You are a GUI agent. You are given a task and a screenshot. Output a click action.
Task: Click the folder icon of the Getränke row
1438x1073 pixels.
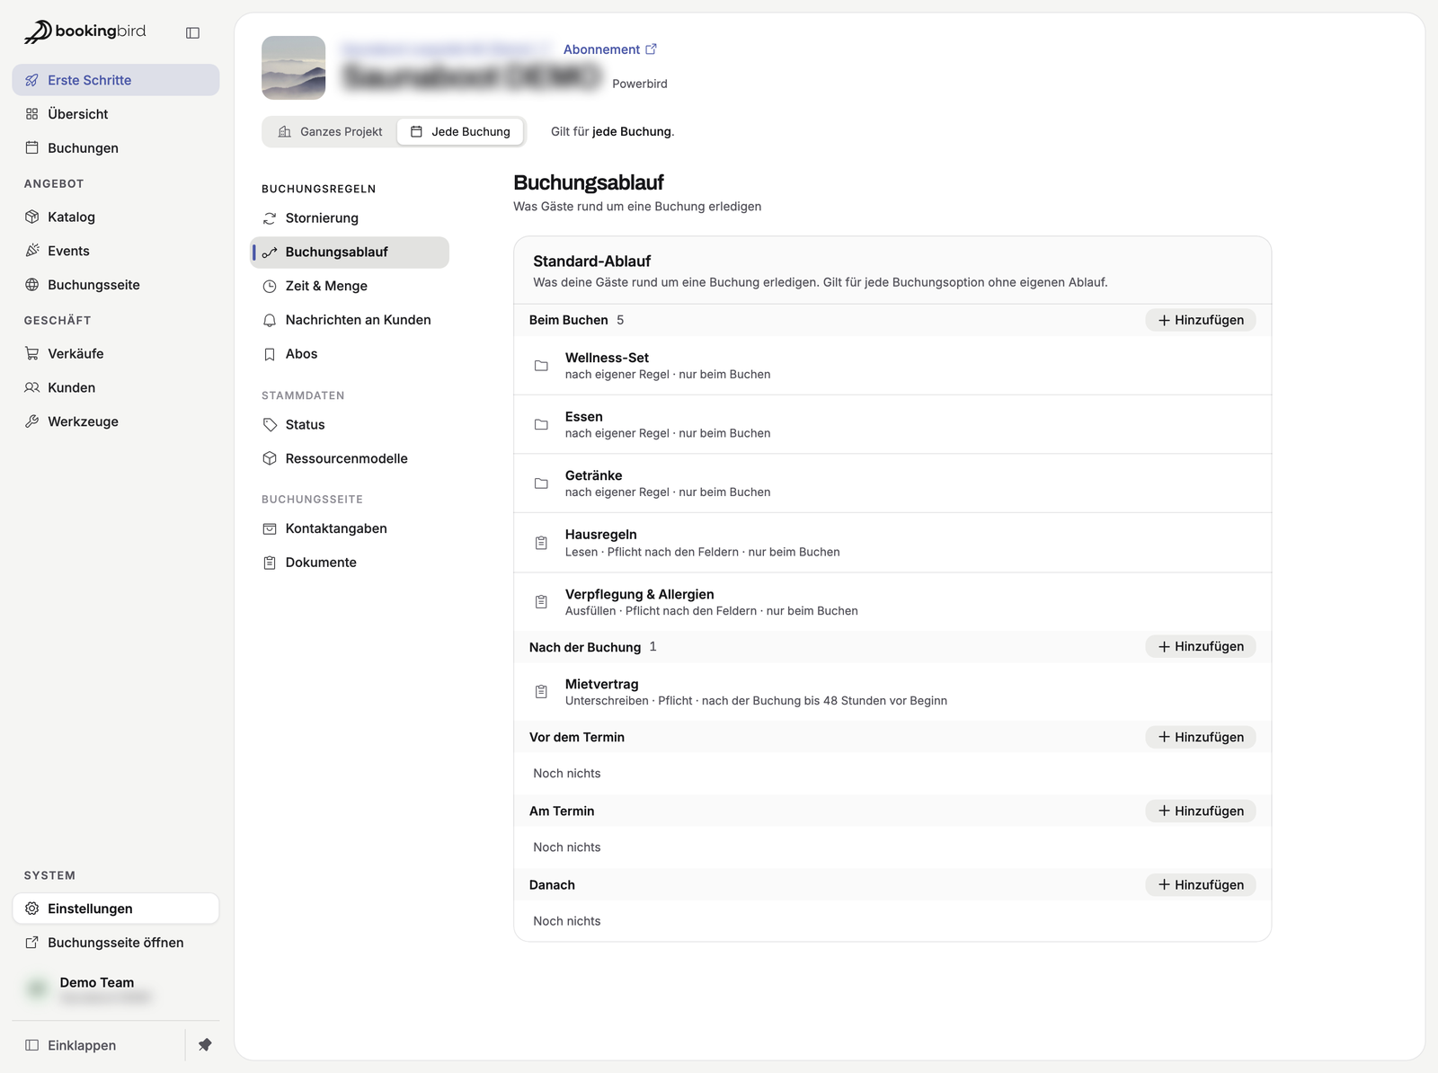tap(541, 483)
